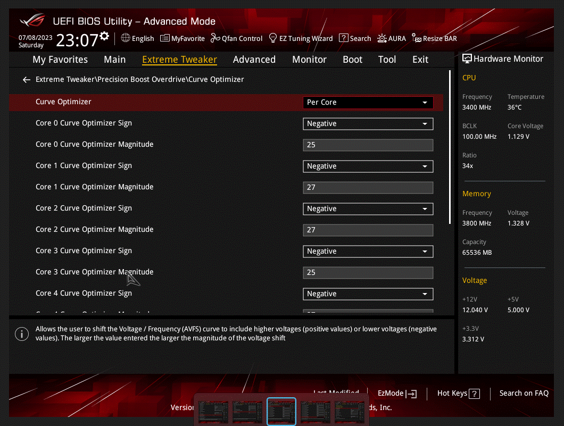Select the fifth screenshot thumbnail at bottom

(349, 412)
